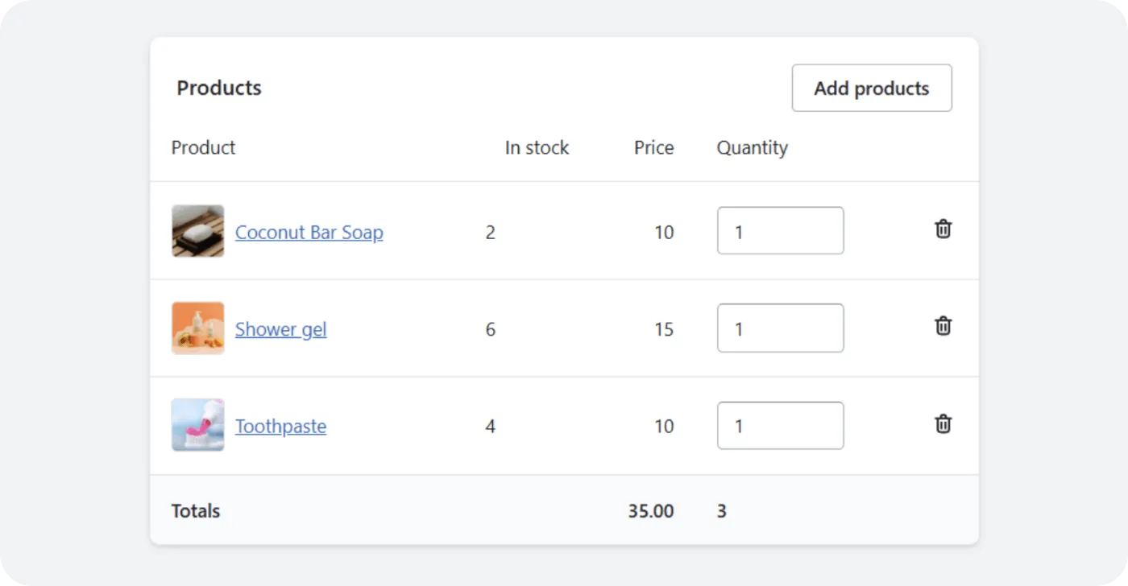Click the In stock column header
This screenshot has height=586, width=1128.
(x=537, y=147)
